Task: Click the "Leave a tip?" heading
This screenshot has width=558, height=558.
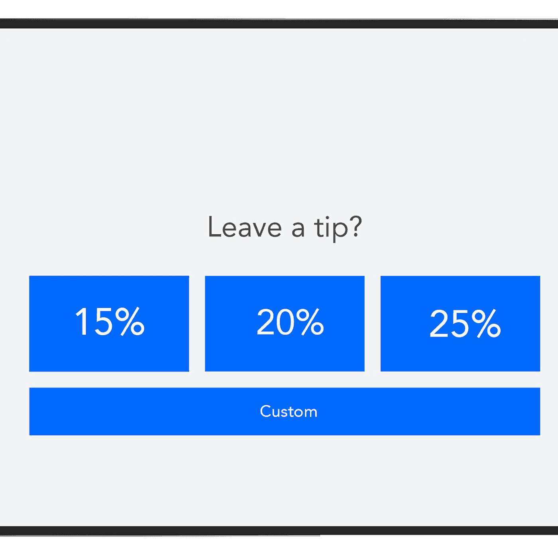Action: (x=285, y=227)
